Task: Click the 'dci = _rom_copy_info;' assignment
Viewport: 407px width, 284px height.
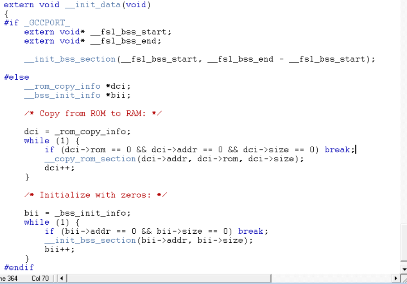Action: (77, 132)
